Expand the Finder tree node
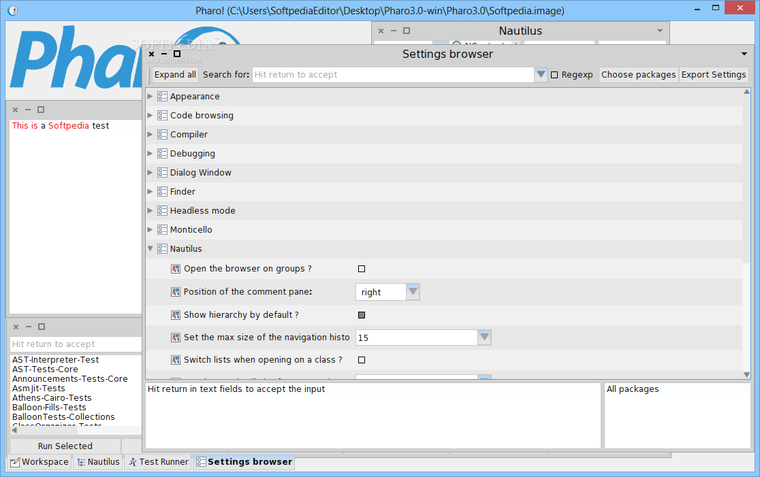 [x=151, y=191]
